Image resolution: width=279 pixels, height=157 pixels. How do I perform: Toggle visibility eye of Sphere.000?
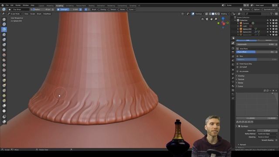click(x=268, y=29)
